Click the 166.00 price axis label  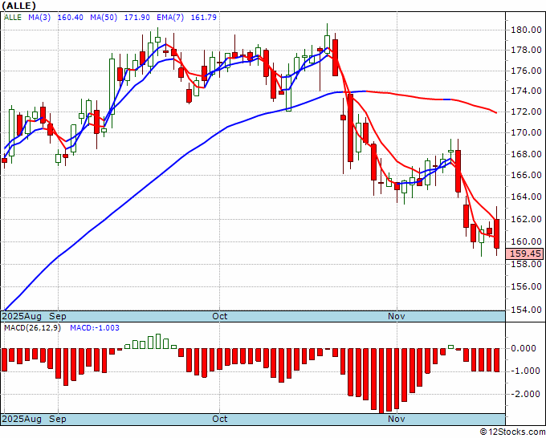coord(526,175)
